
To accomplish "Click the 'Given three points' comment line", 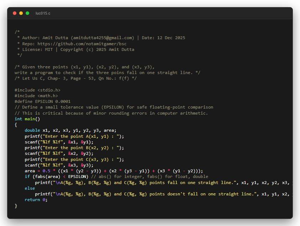I will 84,67.
